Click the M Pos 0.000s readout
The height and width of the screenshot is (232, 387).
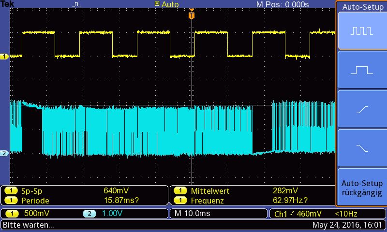pyautogui.click(x=283, y=4)
